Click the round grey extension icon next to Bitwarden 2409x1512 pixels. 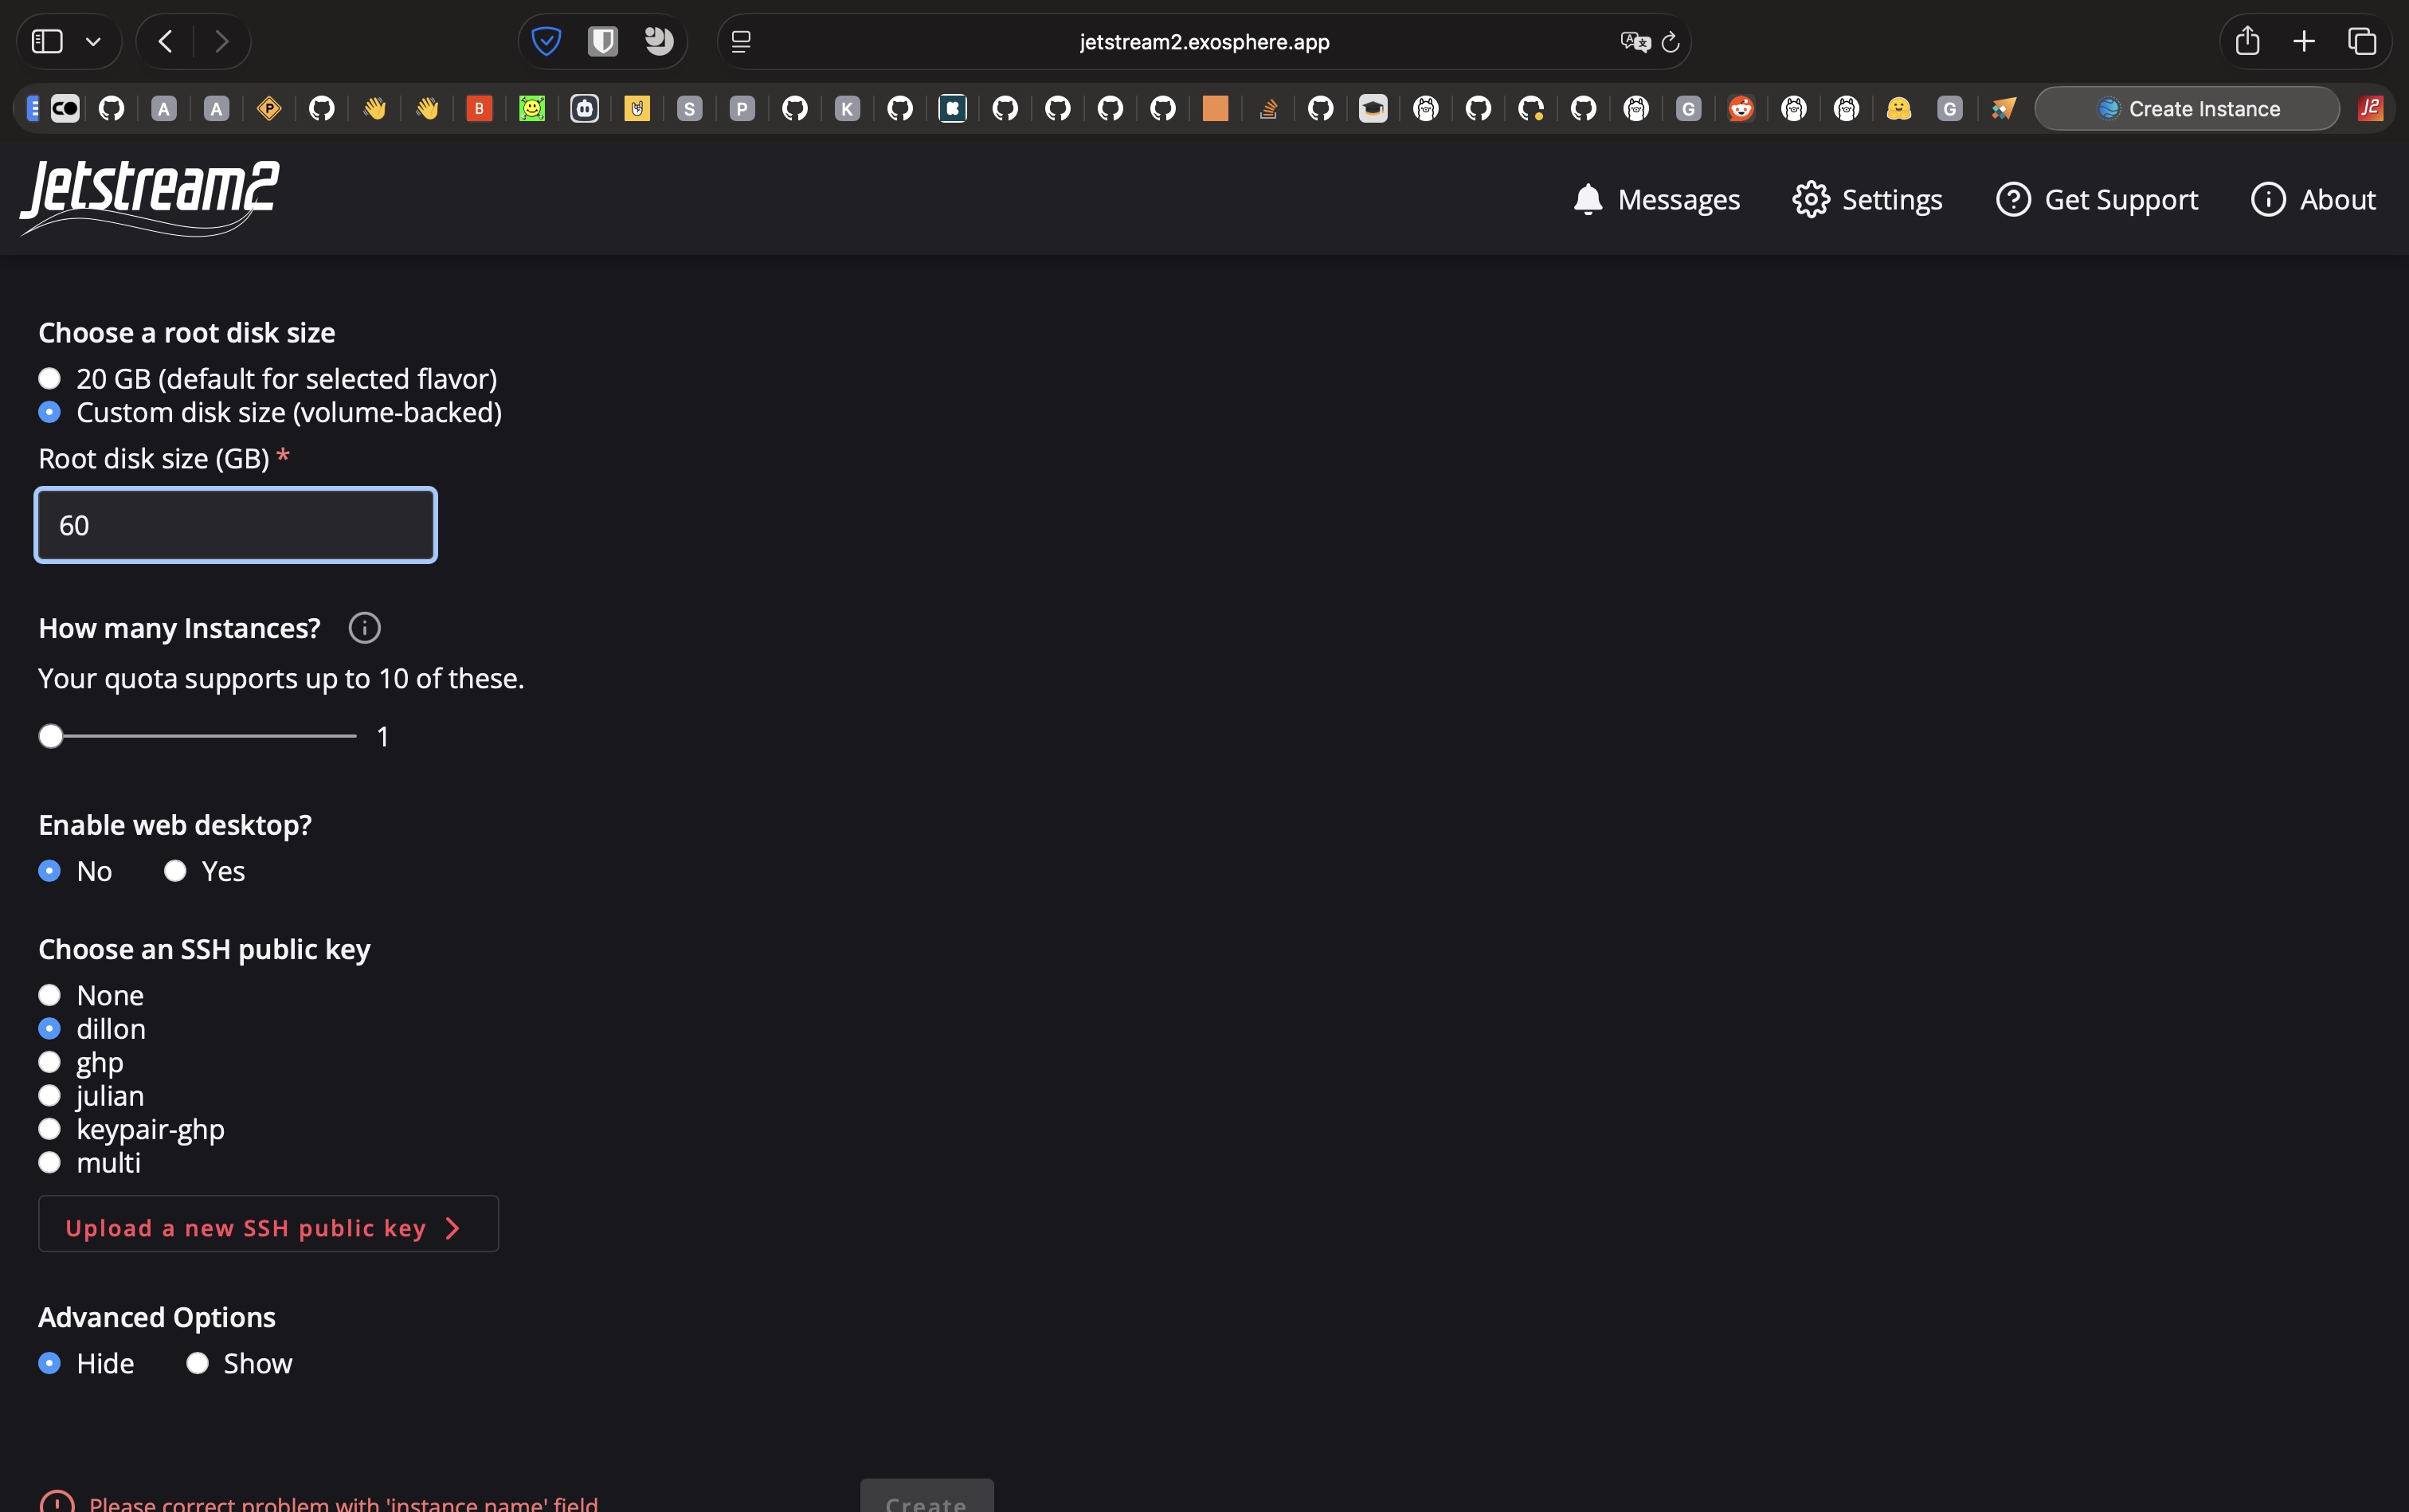tap(658, 41)
